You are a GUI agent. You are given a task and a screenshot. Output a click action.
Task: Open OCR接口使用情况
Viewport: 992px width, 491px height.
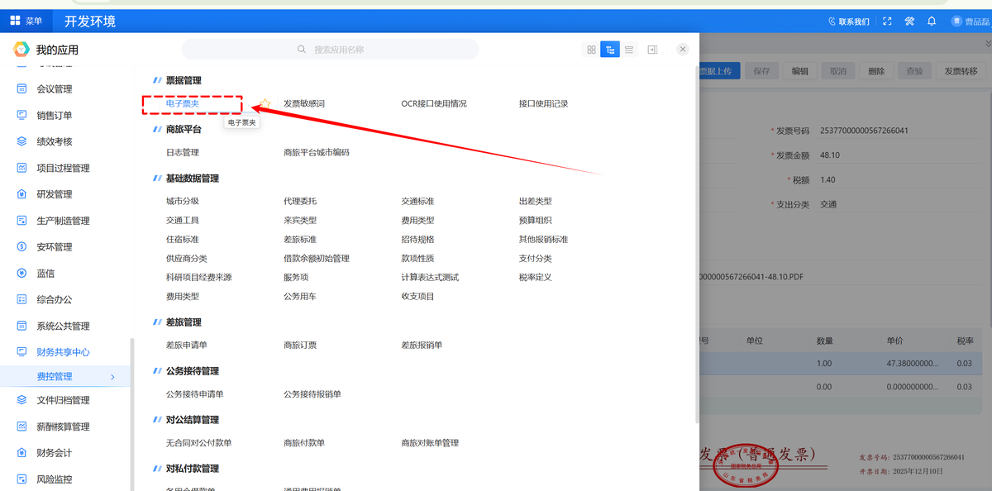click(x=434, y=103)
